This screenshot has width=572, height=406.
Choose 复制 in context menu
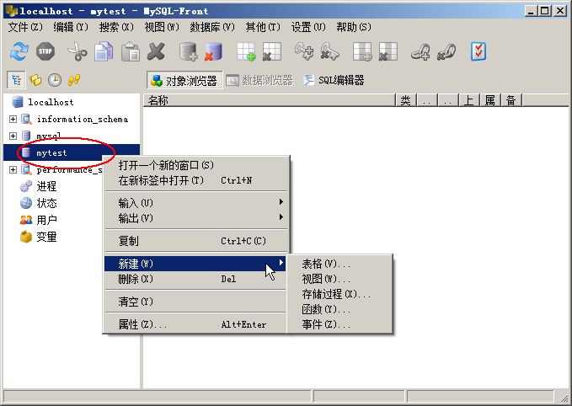pos(196,241)
